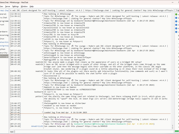The width and height of the screenshot is (179, 134).
Task: Switch to the thelounge channel in sidebar
Action: (4, 56)
